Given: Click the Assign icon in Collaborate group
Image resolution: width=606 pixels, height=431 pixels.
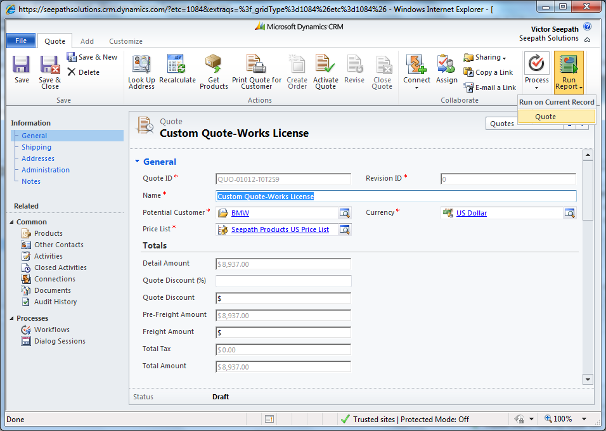Looking at the screenshot, I should point(446,65).
